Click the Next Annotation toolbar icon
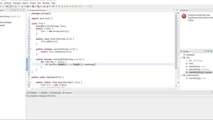213x120 pixels. 62,6
